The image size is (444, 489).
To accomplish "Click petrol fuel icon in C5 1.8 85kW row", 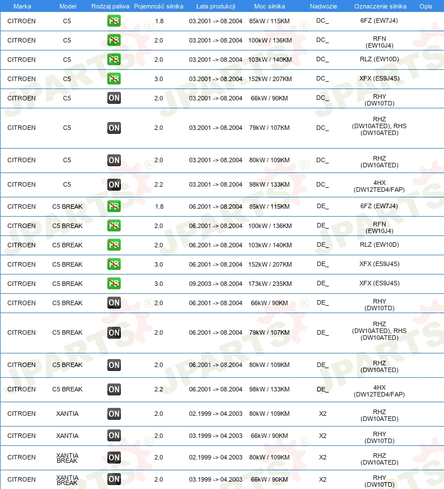I will point(114,21).
